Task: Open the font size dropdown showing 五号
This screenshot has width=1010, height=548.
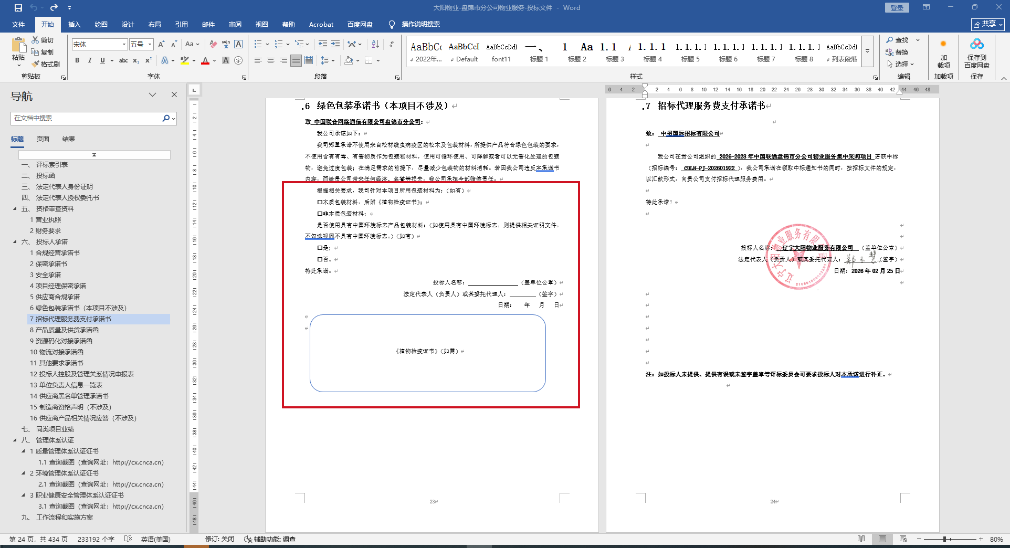Action: pyautogui.click(x=150, y=45)
